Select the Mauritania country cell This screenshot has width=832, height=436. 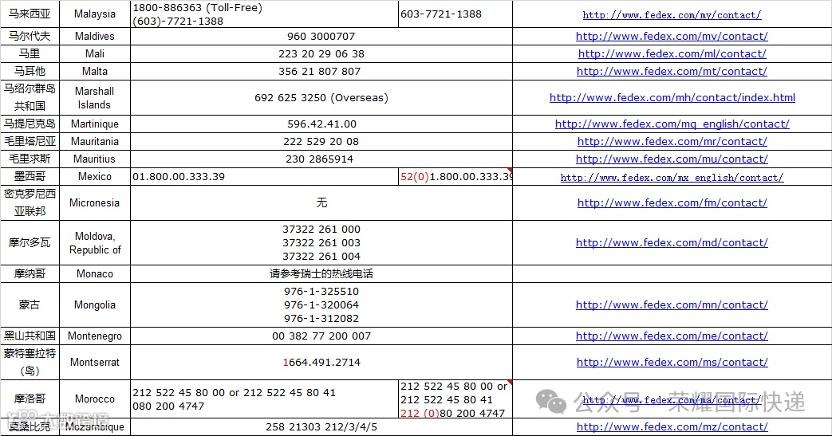[94, 141]
